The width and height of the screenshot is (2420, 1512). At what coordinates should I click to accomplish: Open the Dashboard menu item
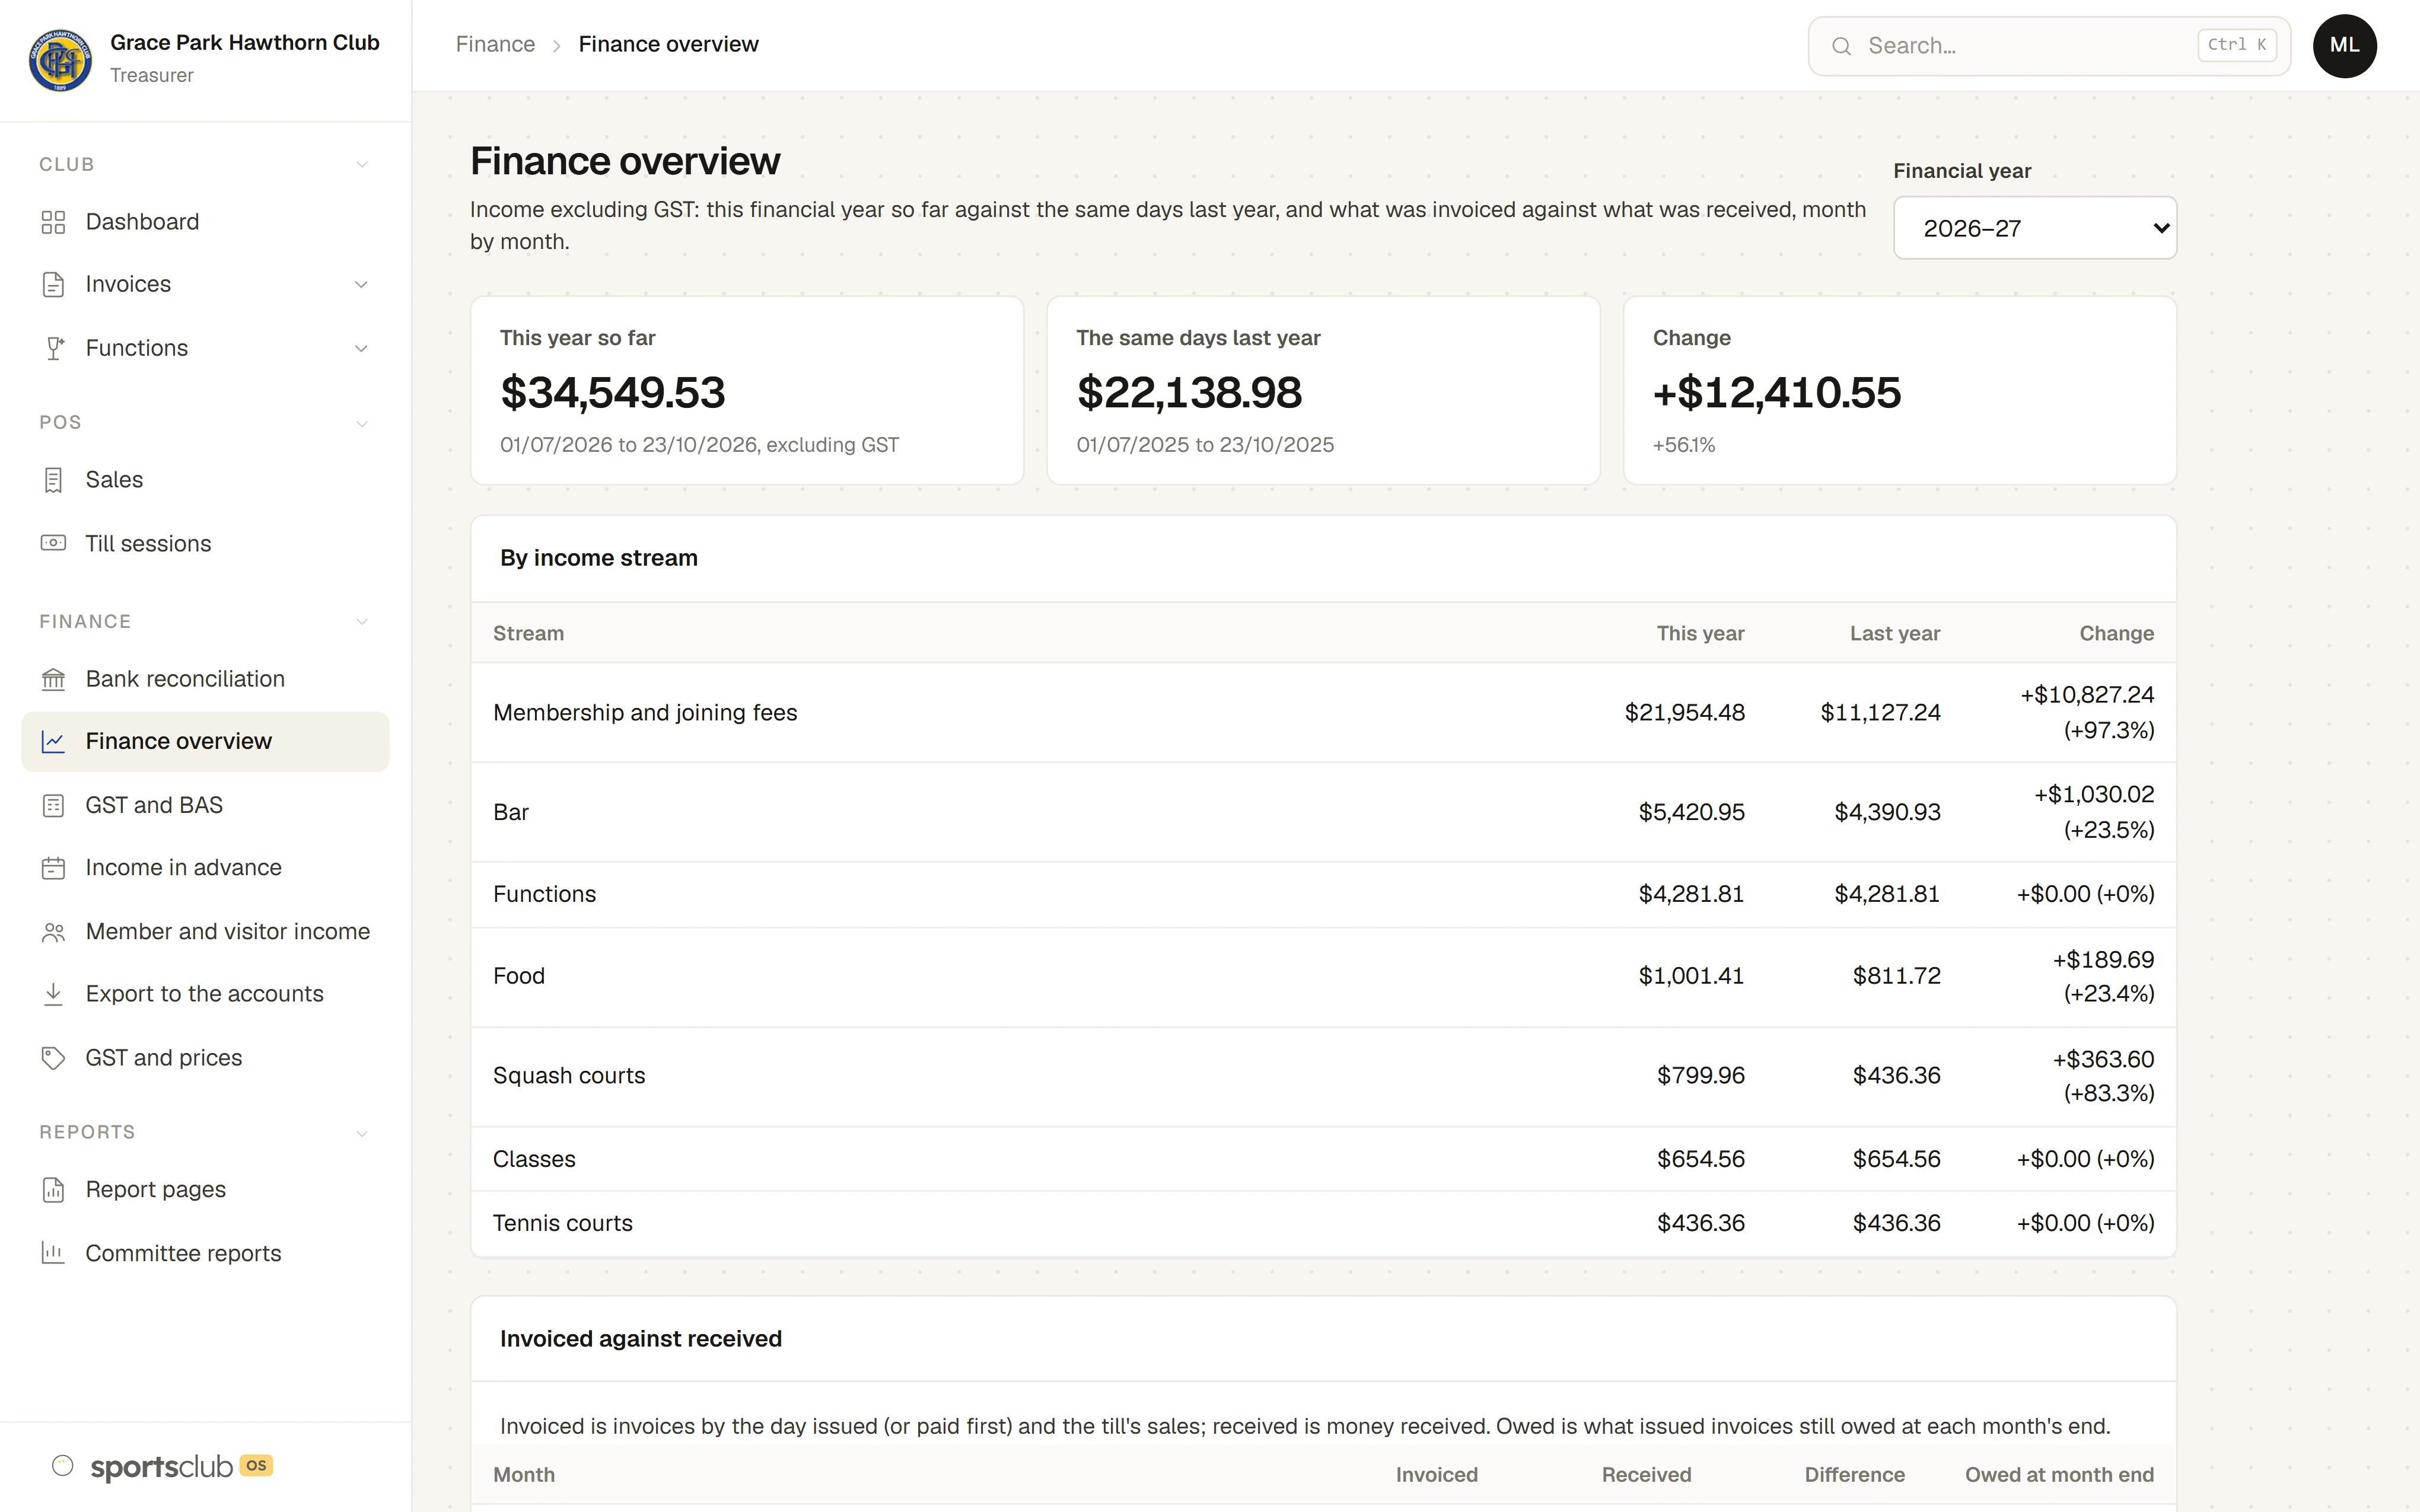pyautogui.click(x=205, y=222)
